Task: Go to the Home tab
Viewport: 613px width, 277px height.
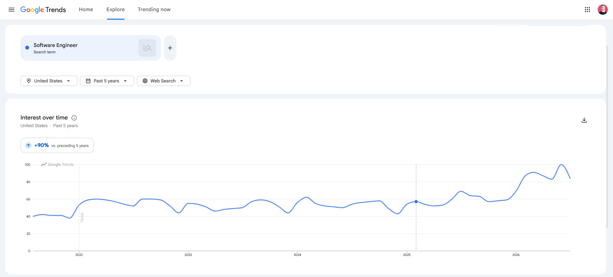Action: pyautogui.click(x=86, y=10)
